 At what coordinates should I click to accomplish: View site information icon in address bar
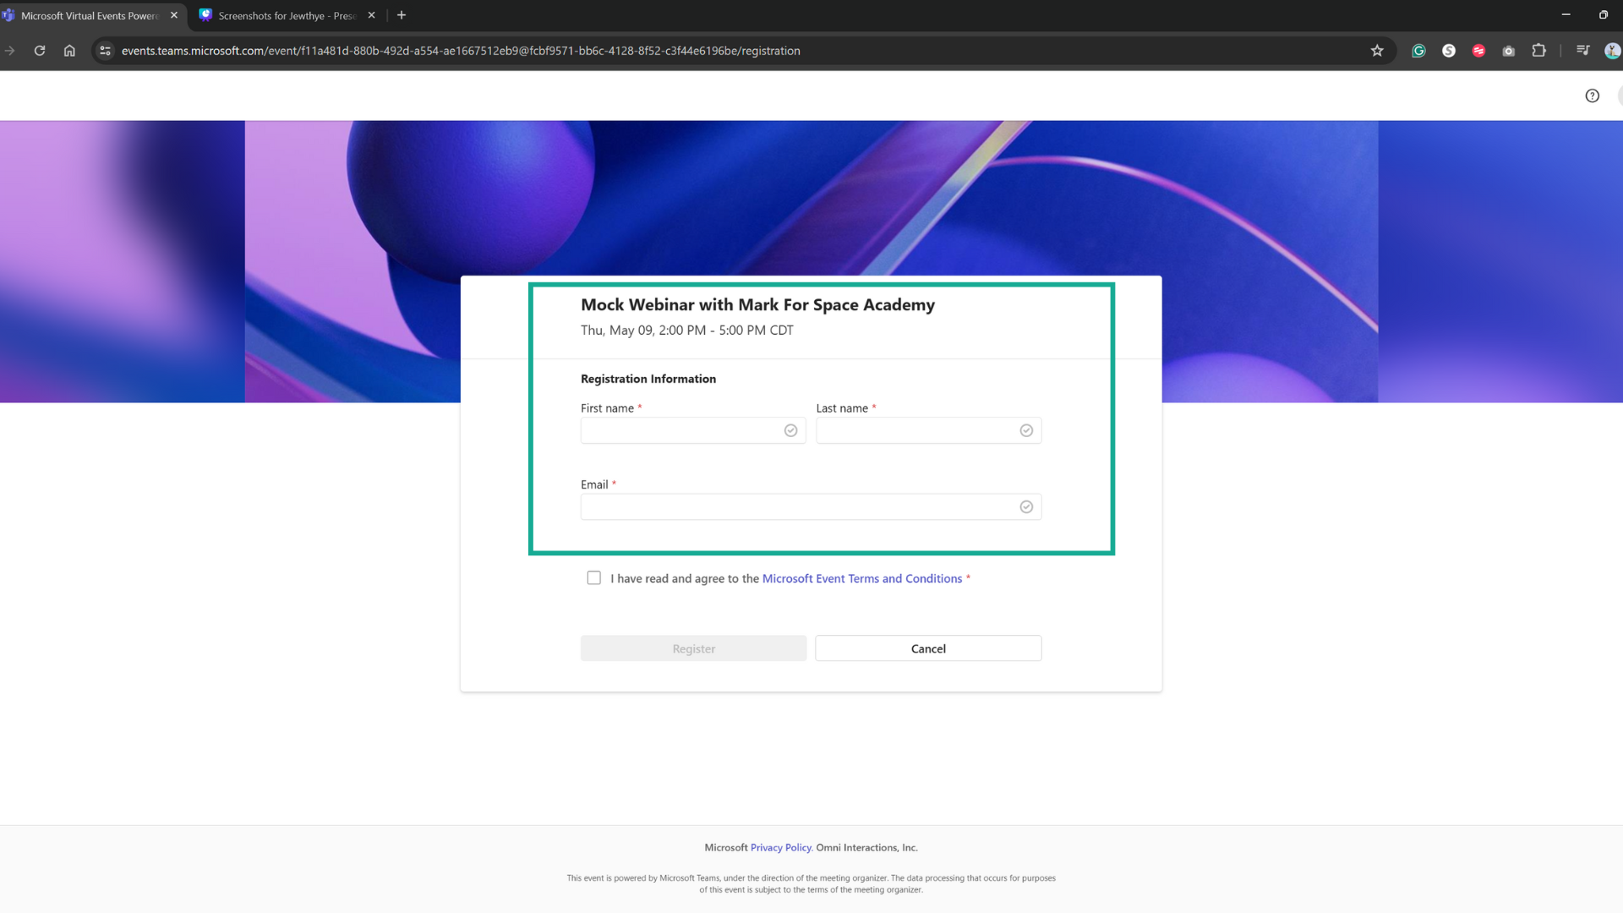click(105, 51)
